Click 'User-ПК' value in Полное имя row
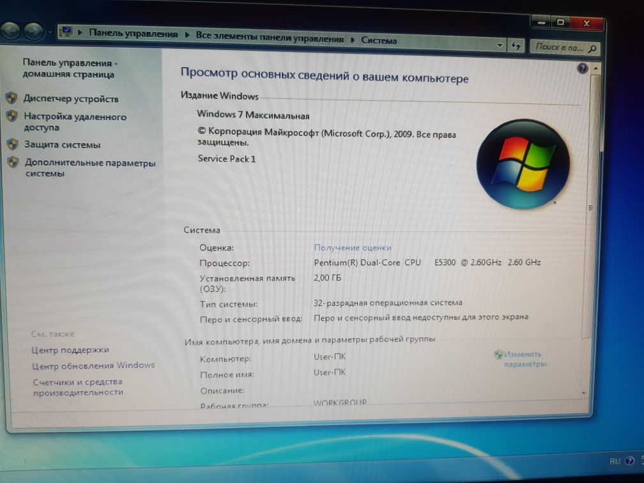 coord(330,372)
